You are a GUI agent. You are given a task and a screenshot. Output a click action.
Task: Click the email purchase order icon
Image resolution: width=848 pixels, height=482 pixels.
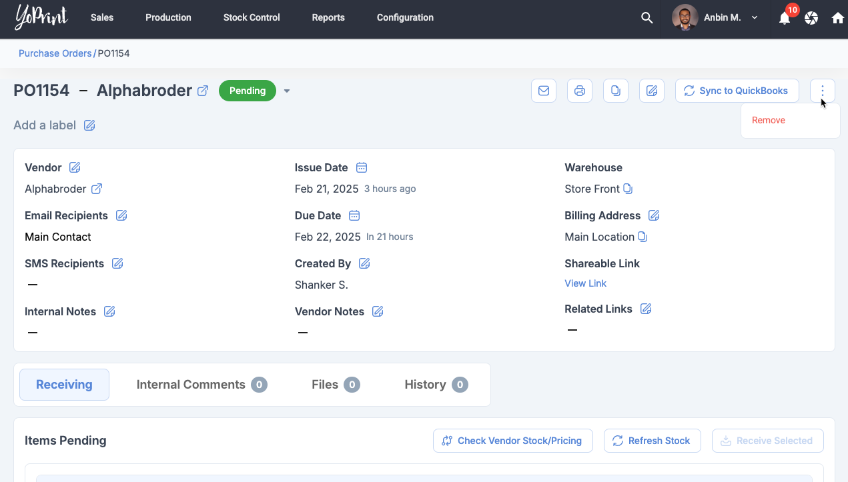click(544, 91)
